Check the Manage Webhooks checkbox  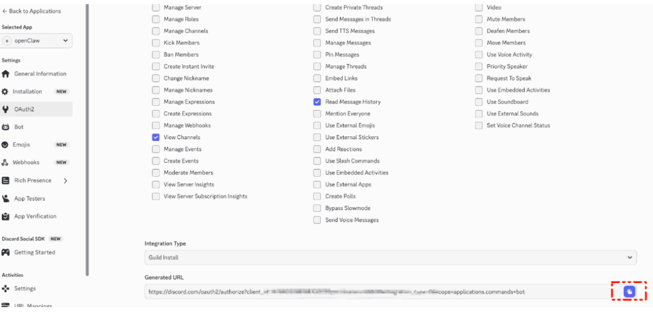point(156,125)
